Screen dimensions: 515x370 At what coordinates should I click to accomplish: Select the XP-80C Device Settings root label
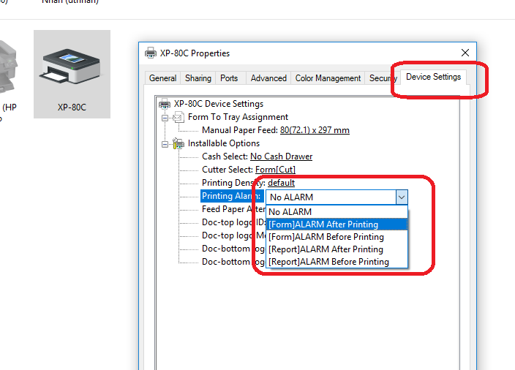point(219,104)
